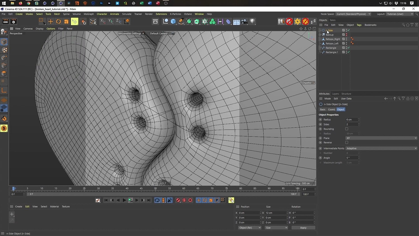Play the animation forward
Image resolution: width=419 pixels, height=236 pixels.
coord(124,200)
